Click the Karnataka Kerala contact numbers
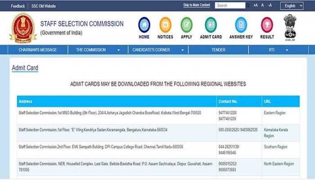Screen dimensions: 315x180 pyautogui.click(x=238, y=130)
